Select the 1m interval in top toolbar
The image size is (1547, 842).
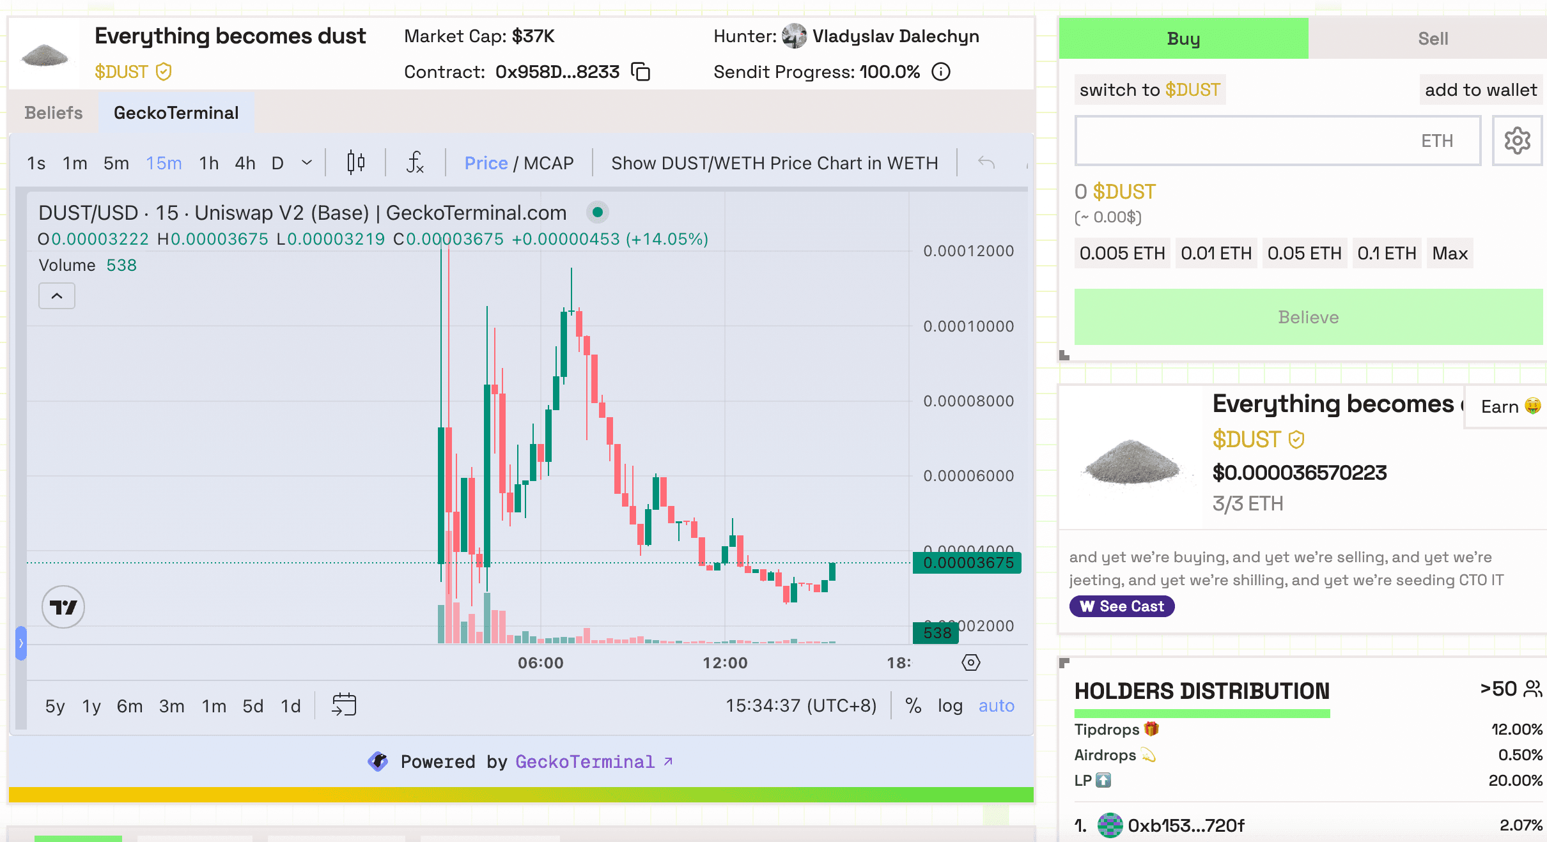coord(75,163)
